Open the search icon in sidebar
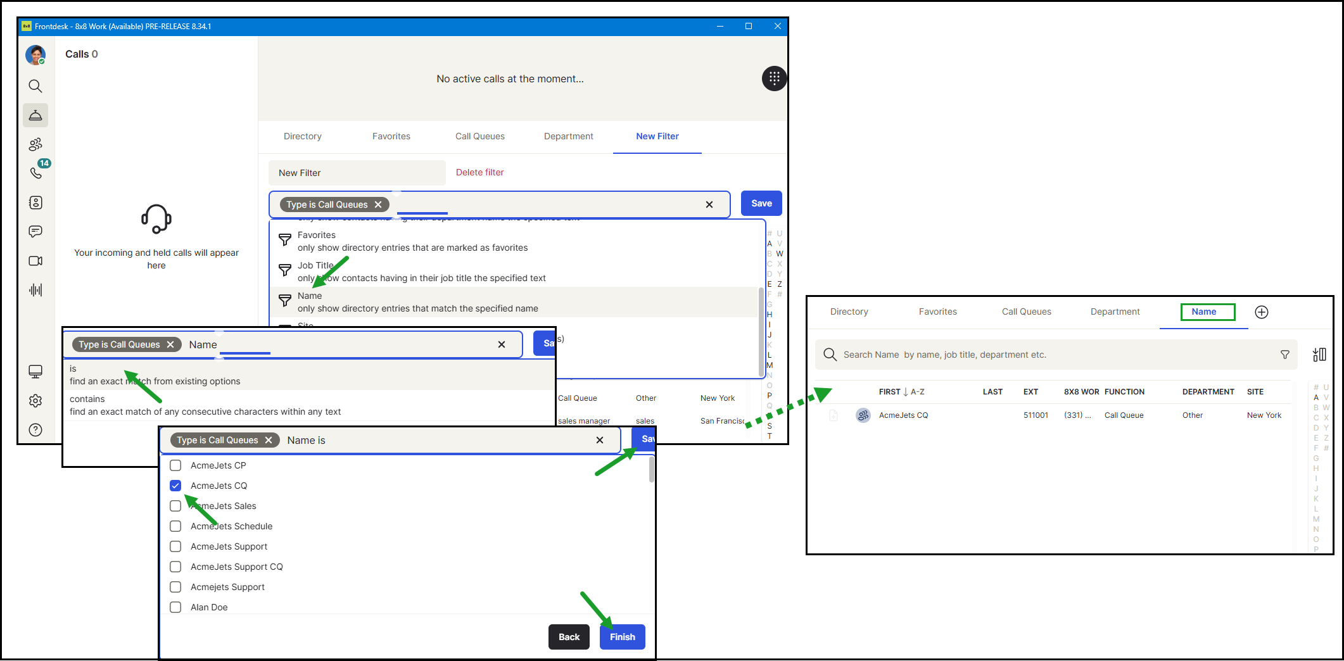1344x661 pixels. (35, 86)
